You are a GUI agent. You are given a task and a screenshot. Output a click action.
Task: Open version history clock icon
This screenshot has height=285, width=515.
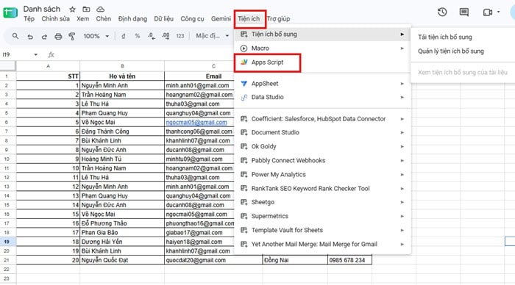442,12
